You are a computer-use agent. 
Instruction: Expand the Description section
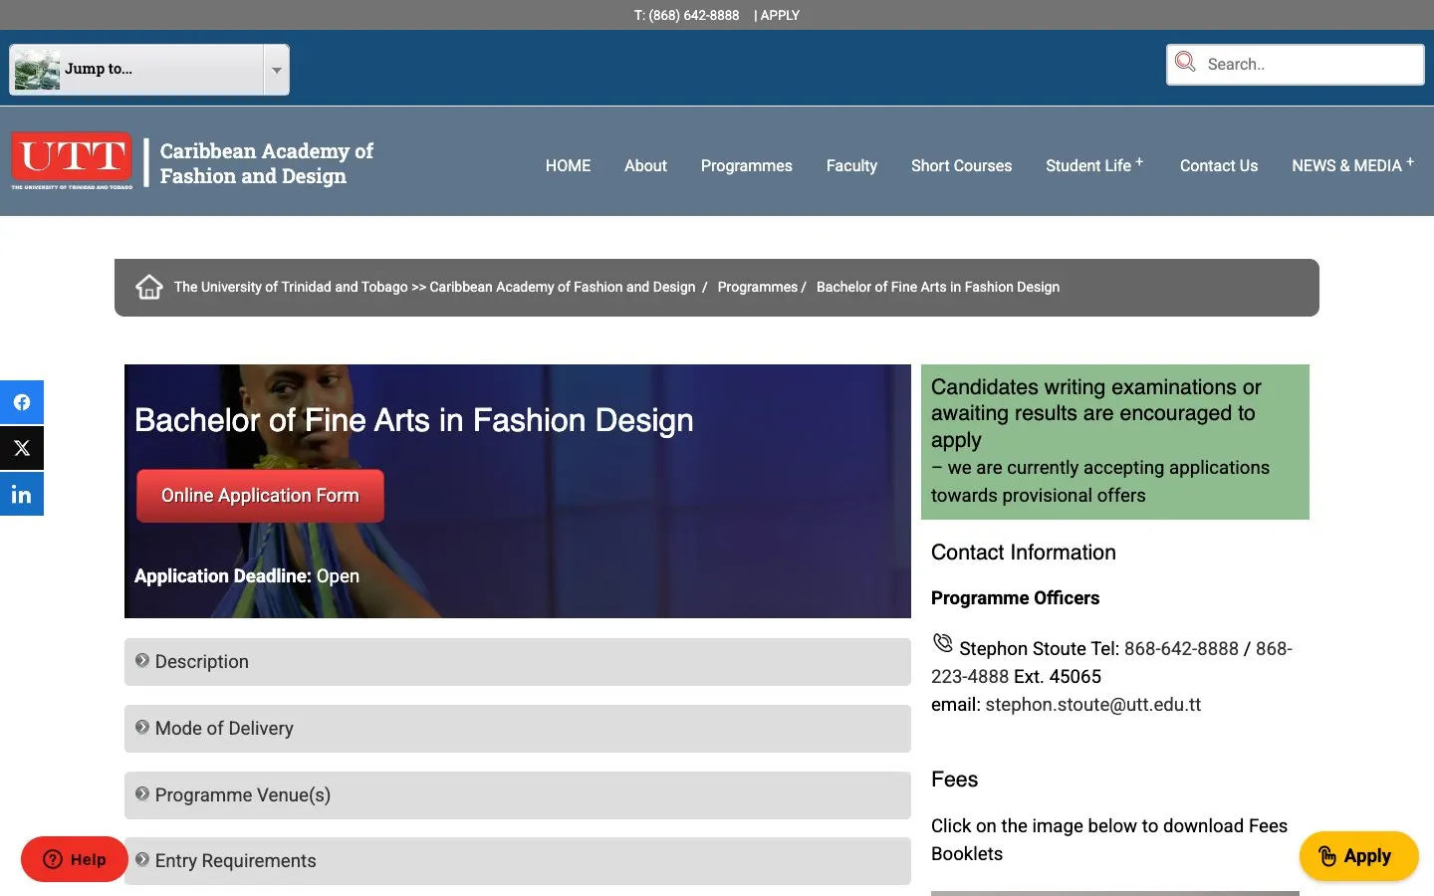[x=518, y=662]
